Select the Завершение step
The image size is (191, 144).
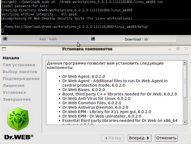tap(17, 99)
